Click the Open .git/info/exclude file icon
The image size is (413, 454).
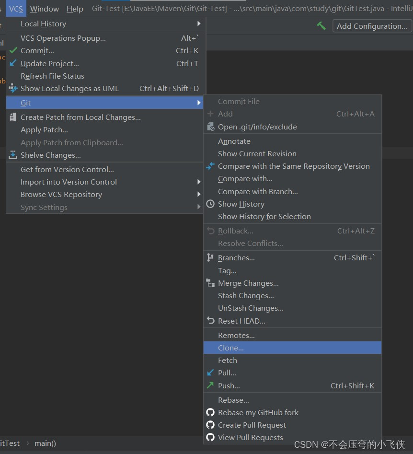coord(211,127)
